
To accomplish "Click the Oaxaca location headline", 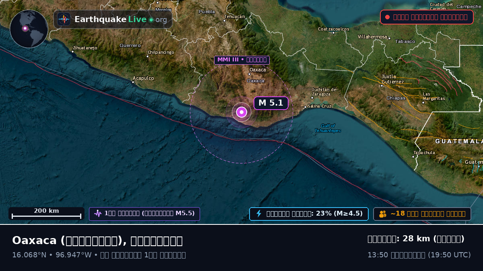I will 97,240.
